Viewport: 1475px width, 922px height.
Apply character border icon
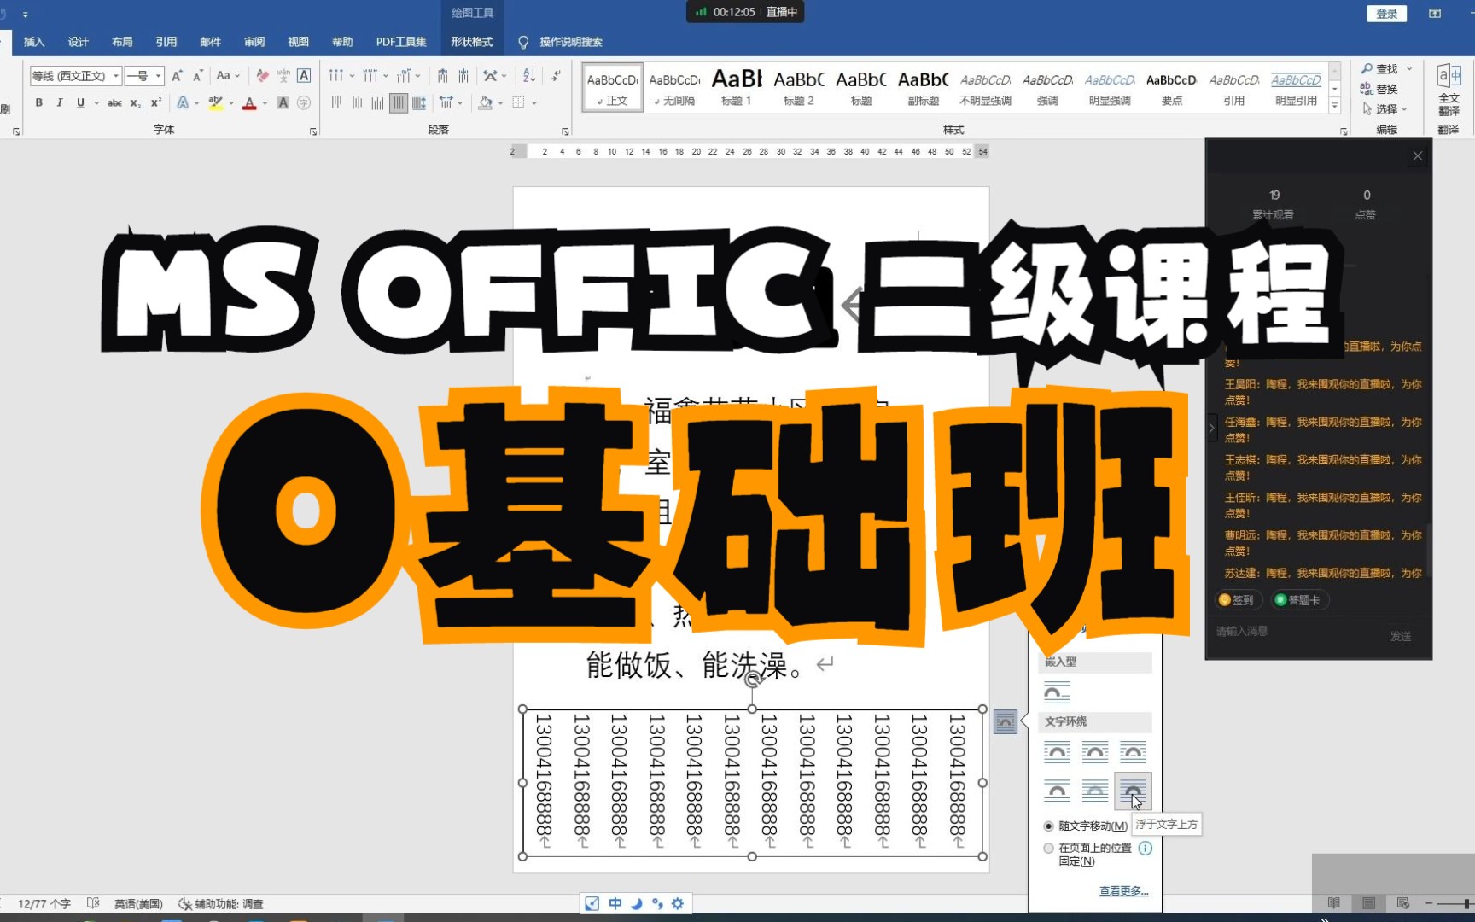304,76
